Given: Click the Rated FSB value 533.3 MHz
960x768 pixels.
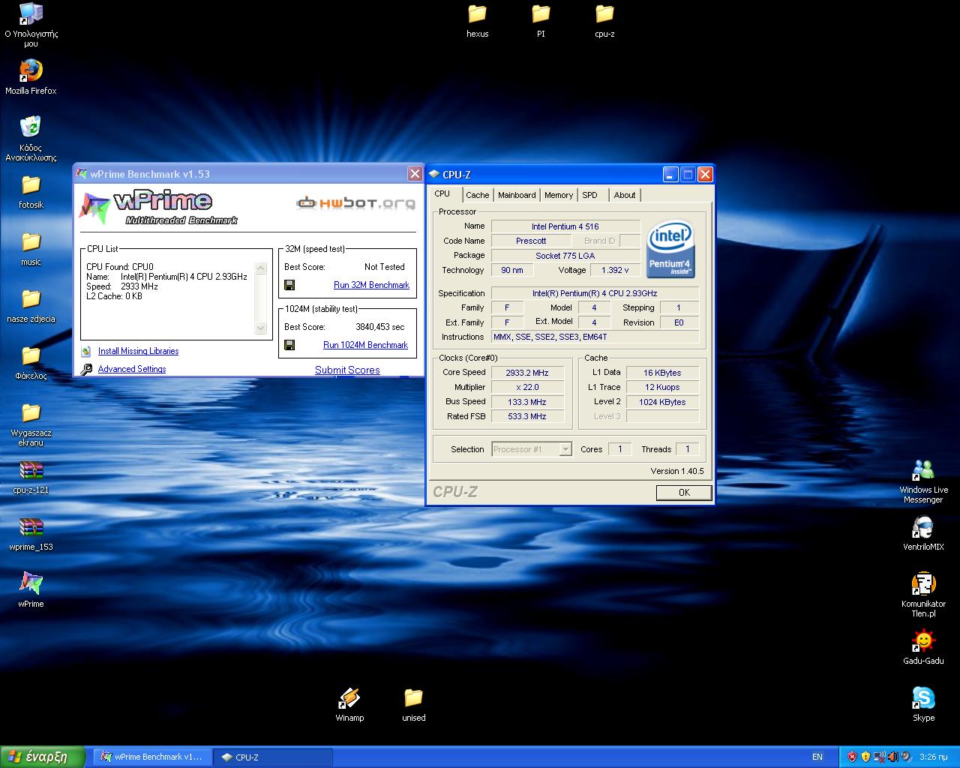Looking at the screenshot, I should pyautogui.click(x=527, y=416).
